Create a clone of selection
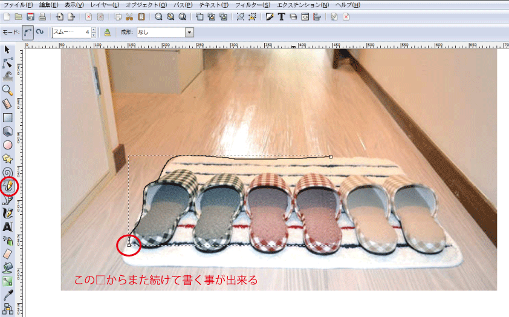Viewport: 509px width, 317px height. point(212,16)
